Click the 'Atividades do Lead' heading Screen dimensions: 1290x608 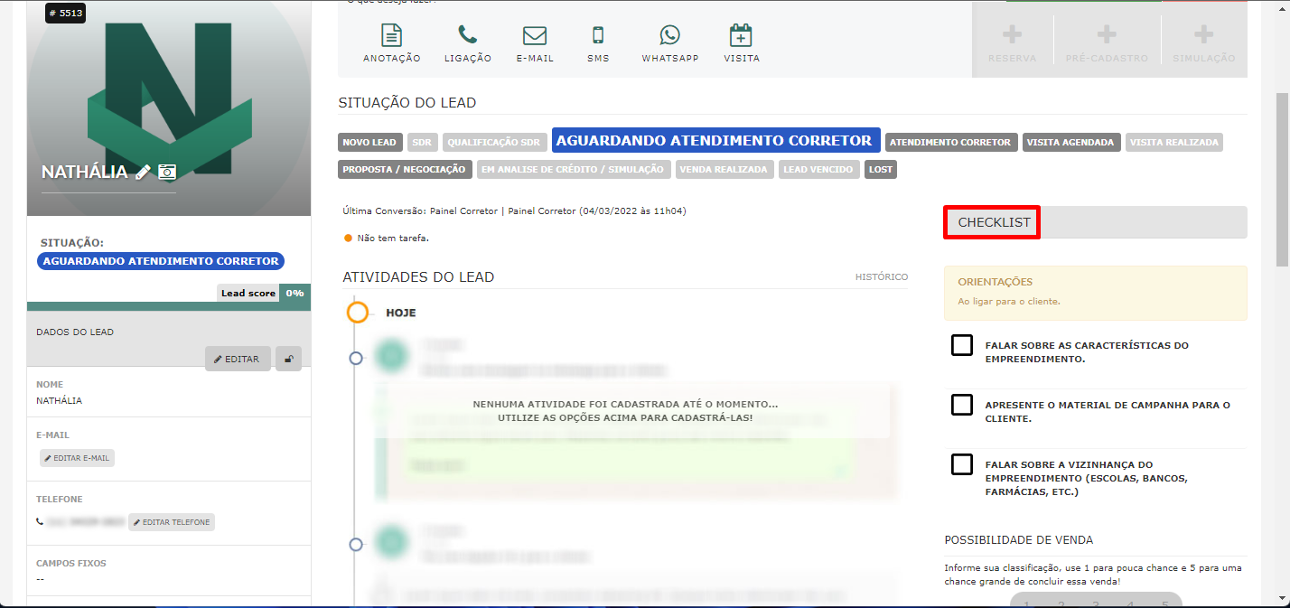click(418, 277)
